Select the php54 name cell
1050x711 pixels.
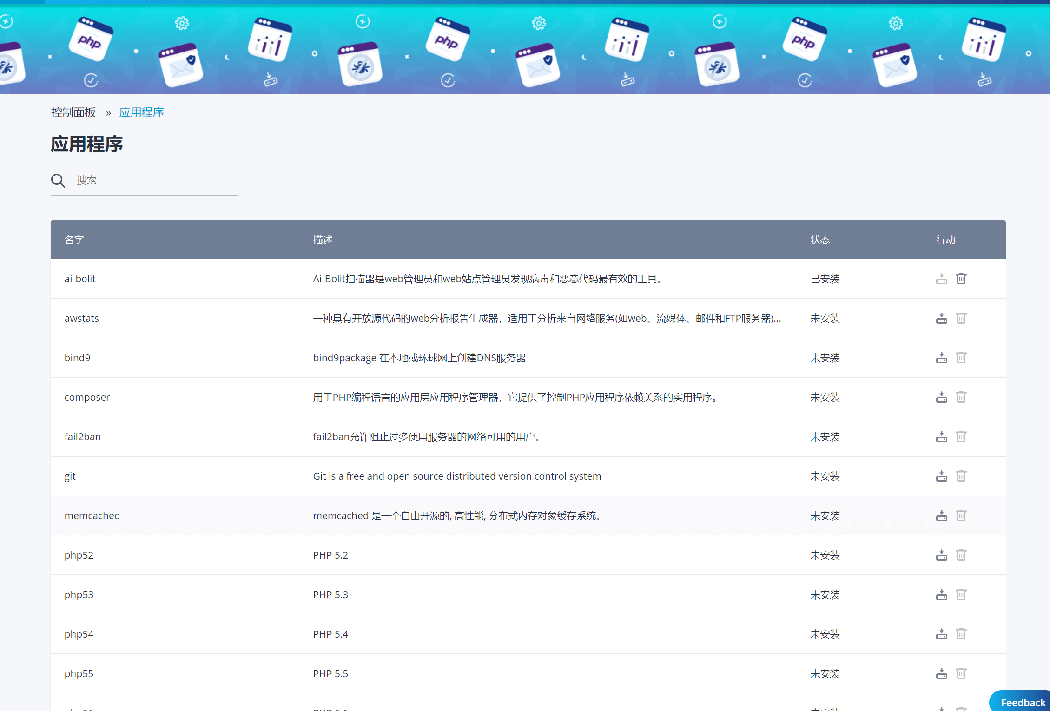[x=79, y=634]
